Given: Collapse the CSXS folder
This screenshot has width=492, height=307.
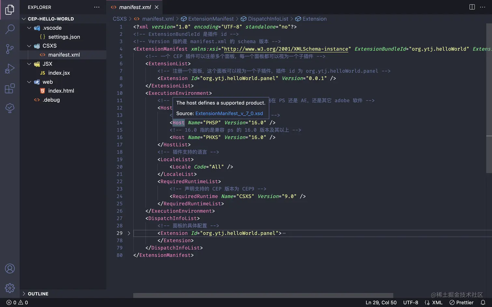Looking at the screenshot, I should point(29,46).
